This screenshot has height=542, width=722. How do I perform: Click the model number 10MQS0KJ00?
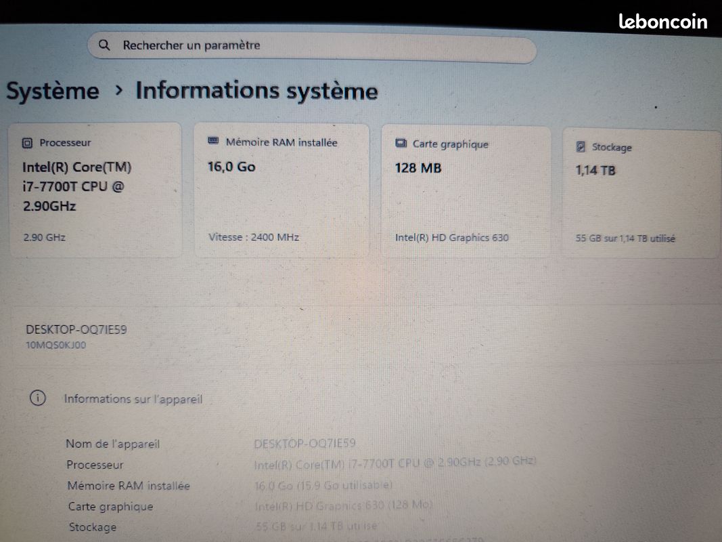point(55,345)
